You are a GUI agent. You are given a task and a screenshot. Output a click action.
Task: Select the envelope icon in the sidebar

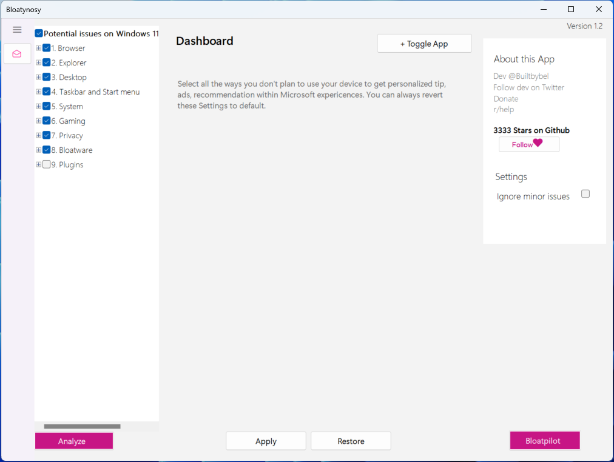(17, 53)
